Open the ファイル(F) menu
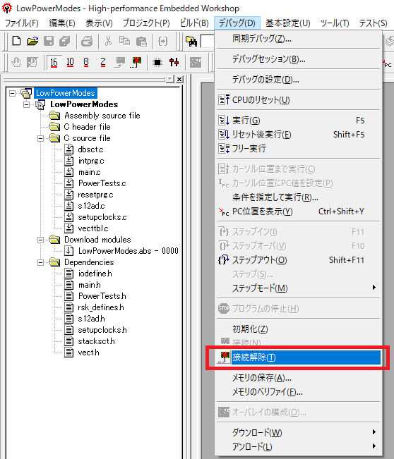 (22, 23)
